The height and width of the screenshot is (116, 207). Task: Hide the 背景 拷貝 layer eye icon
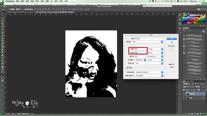pyautogui.click(x=184, y=94)
